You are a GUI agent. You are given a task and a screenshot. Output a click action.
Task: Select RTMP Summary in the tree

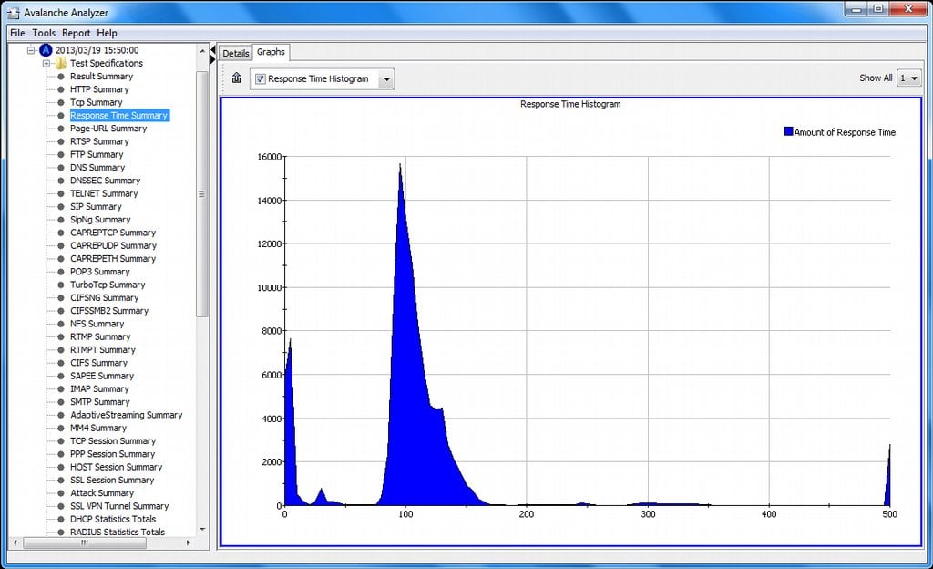pyautogui.click(x=100, y=336)
